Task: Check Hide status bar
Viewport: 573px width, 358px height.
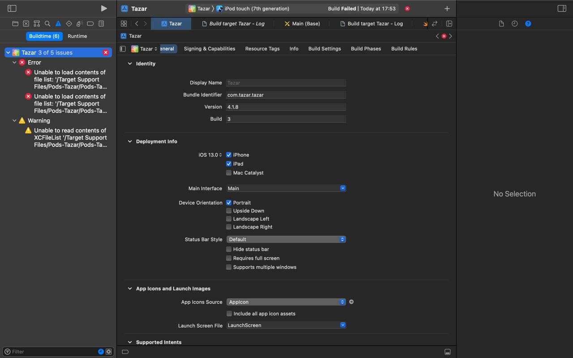Action: pyautogui.click(x=229, y=249)
